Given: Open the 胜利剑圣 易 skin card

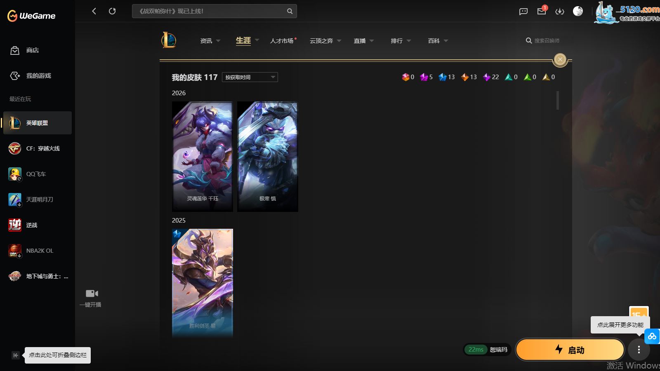Looking at the screenshot, I should (x=203, y=283).
